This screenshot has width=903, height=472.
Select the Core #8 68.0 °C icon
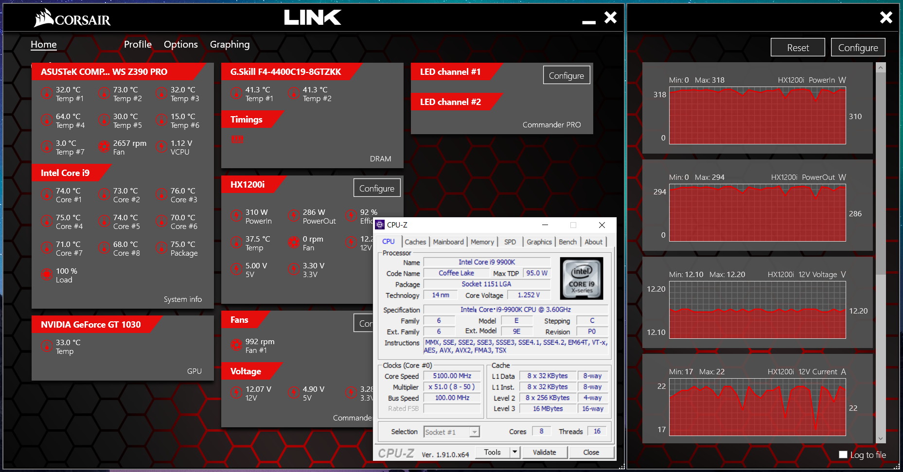pos(104,247)
